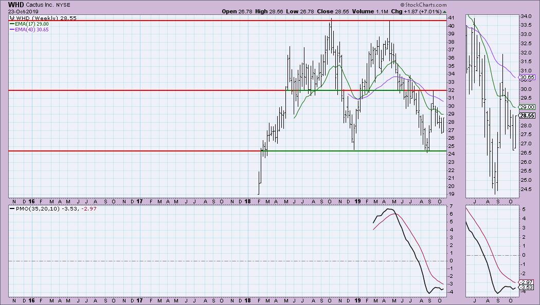Click the green 29.00 price flag
This screenshot has width=540, height=305.
pyautogui.click(x=527, y=107)
